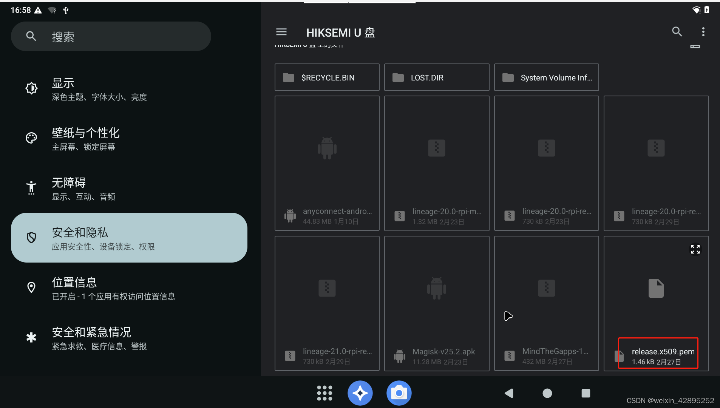Click the display brightness icon
Viewport: 720px width, 408px height.
point(31,88)
